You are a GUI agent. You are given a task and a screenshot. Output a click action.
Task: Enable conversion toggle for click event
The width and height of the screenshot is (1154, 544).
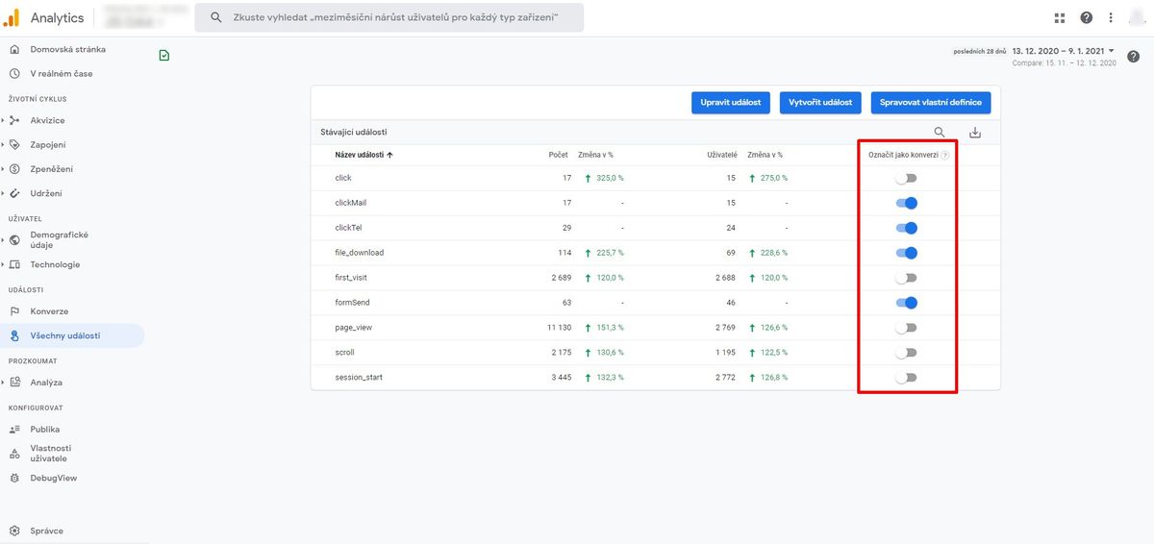click(906, 178)
